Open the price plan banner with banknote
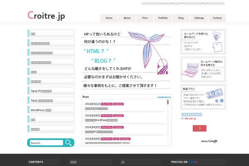The image size is (249, 166). [x=203, y=97]
